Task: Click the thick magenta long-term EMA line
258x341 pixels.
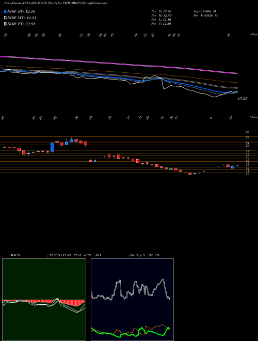Action: click(119, 63)
